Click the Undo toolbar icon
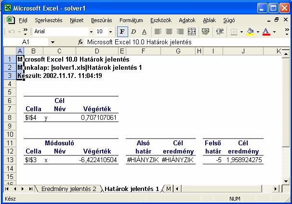 coord(12,32)
